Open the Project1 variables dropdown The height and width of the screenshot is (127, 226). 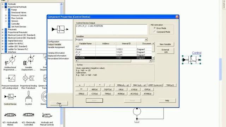(146, 40)
